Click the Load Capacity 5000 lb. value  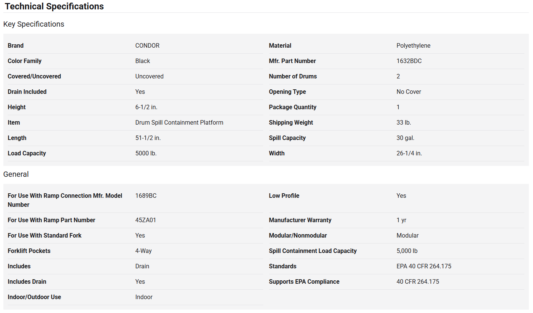[x=146, y=153]
